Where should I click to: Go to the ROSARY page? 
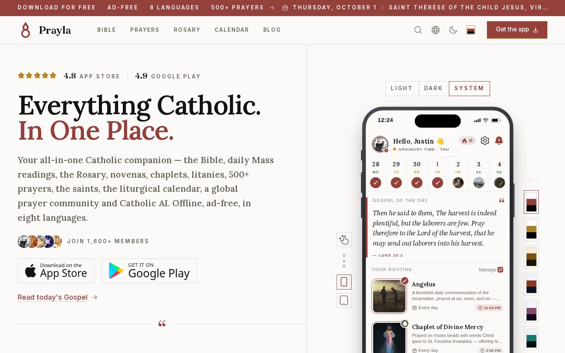(x=187, y=30)
